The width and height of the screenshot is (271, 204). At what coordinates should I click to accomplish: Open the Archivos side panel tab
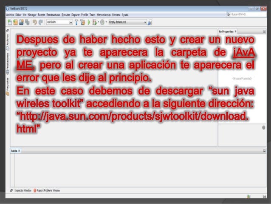[8, 42]
